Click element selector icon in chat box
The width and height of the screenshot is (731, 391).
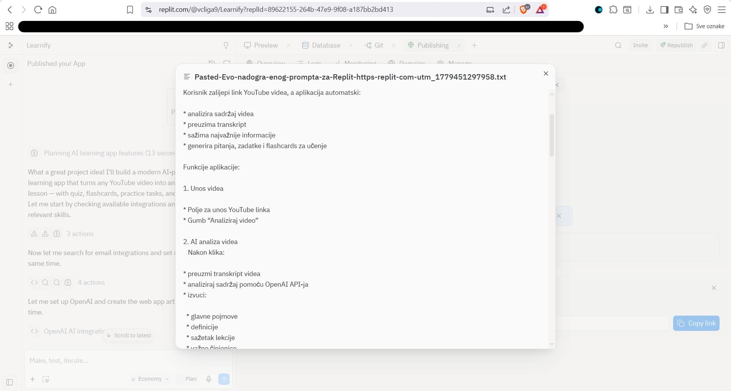click(x=46, y=379)
